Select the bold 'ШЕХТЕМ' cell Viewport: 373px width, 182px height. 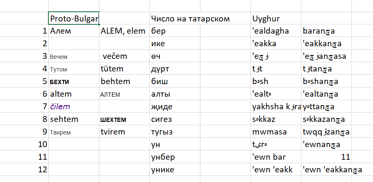click(x=125, y=119)
